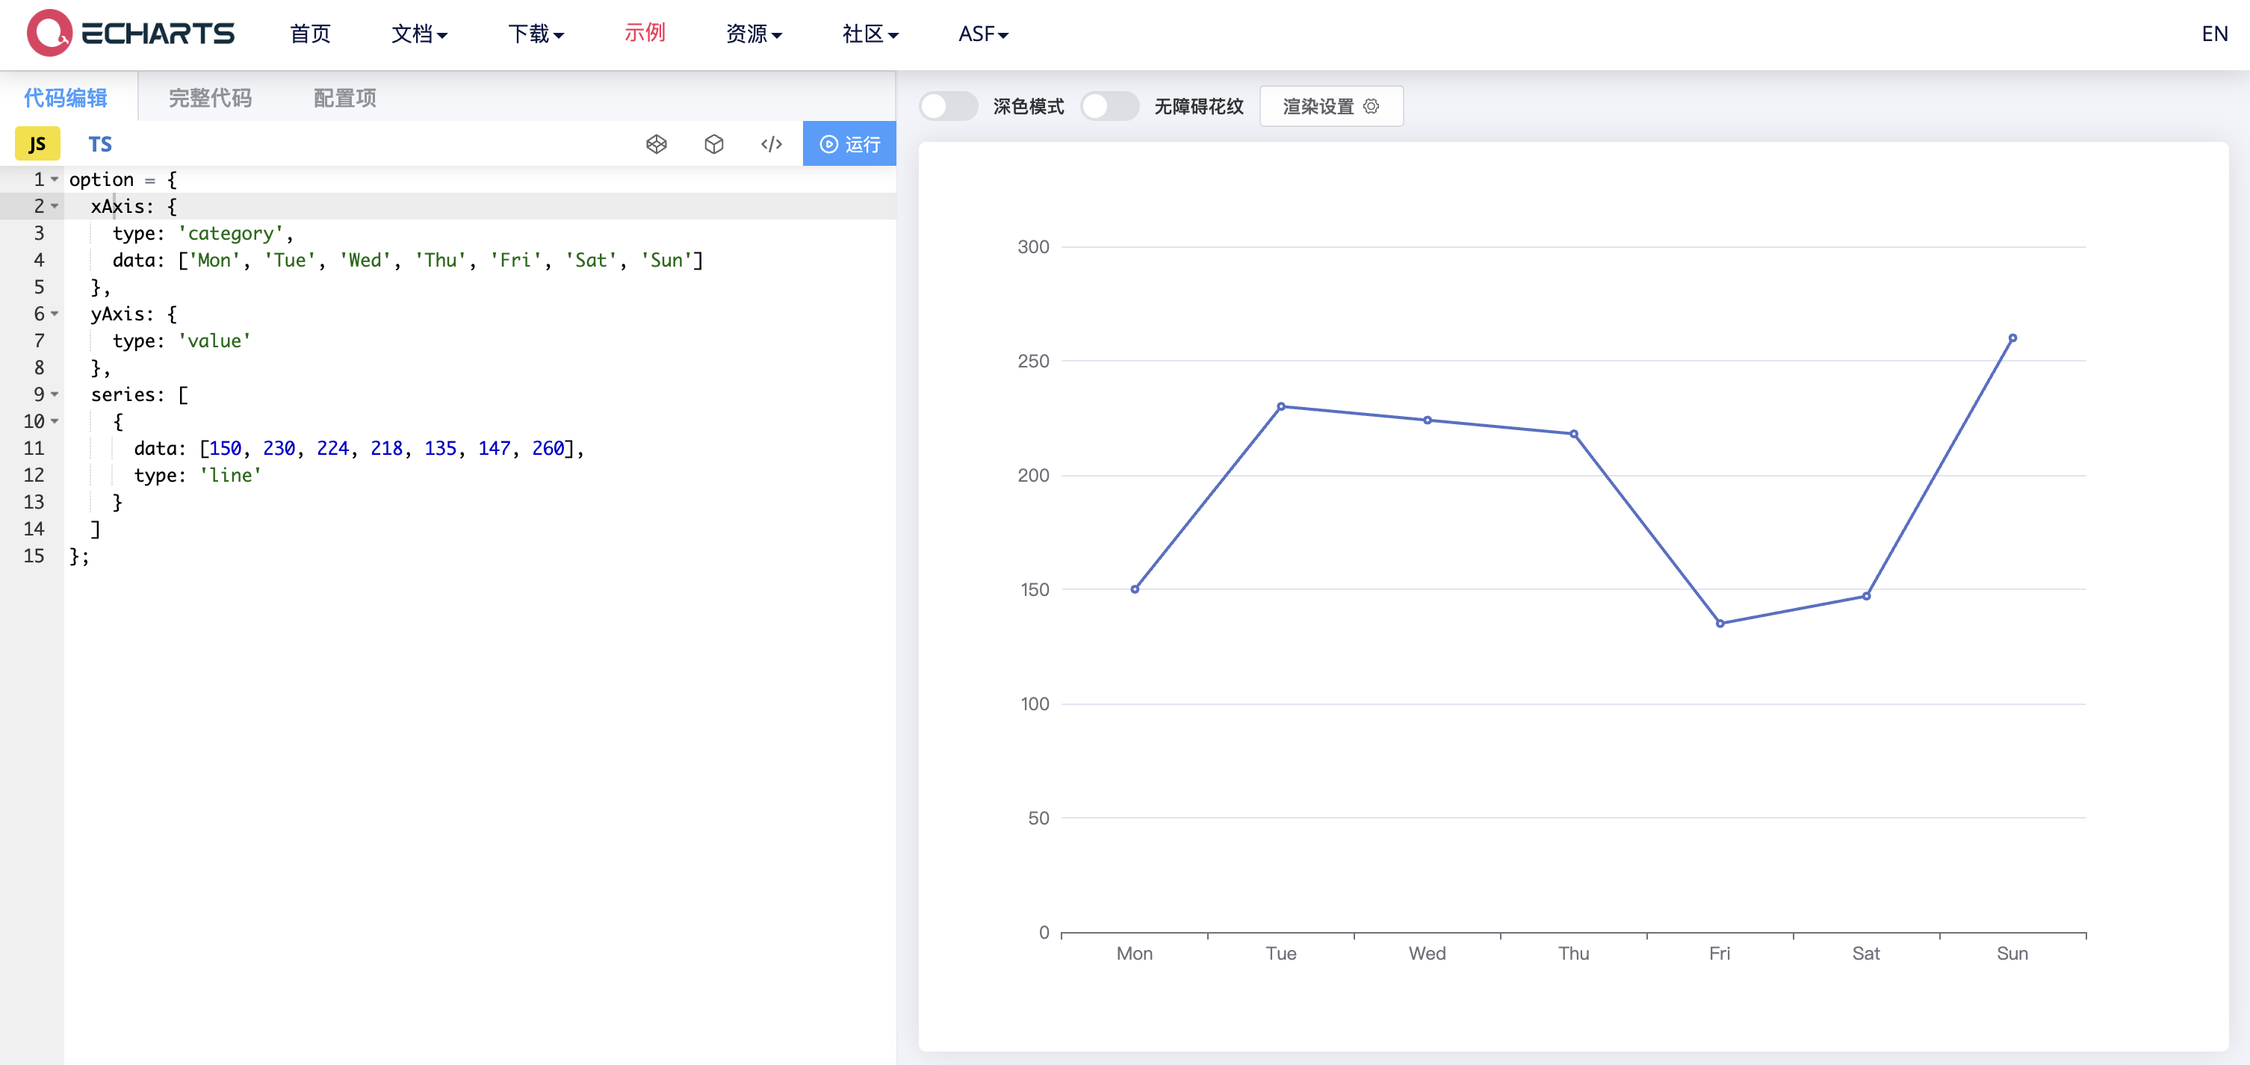Go to the 首页 home link
The width and height of the screenshot is (2250, 1065).
click(310, 33)
